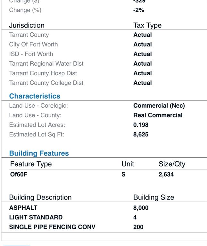Click the ASPHALT building description row
207x246 pixels.
coord(104,208)
